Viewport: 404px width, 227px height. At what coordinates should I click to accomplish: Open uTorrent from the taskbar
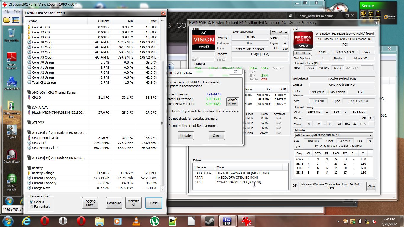[154, 221]
